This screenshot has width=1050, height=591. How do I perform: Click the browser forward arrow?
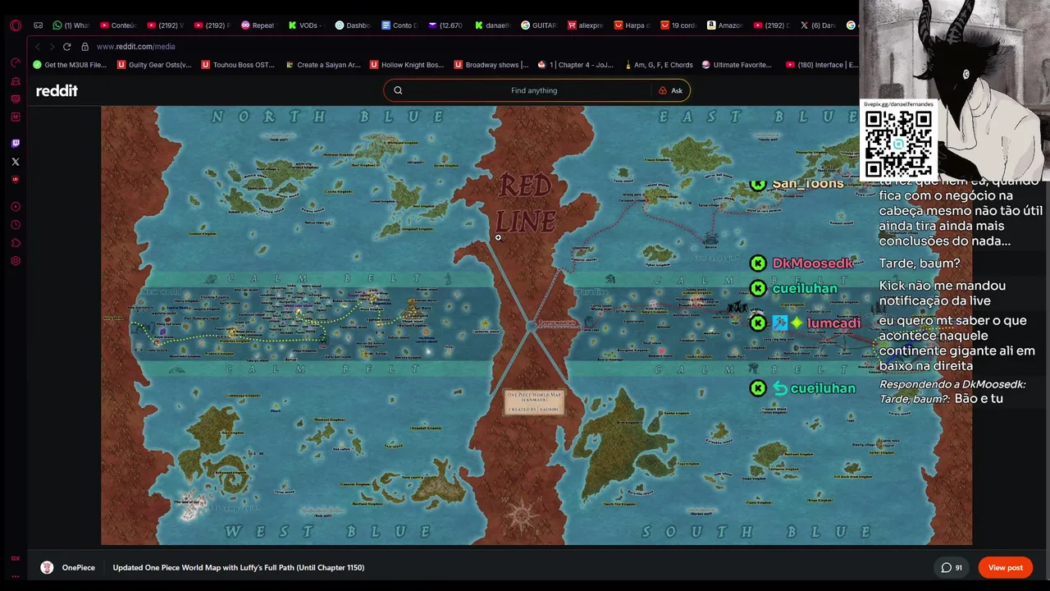click(x=52, y=47)
